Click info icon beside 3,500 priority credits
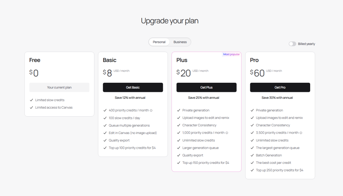This screenshot has width=343, height=196. 301,133
